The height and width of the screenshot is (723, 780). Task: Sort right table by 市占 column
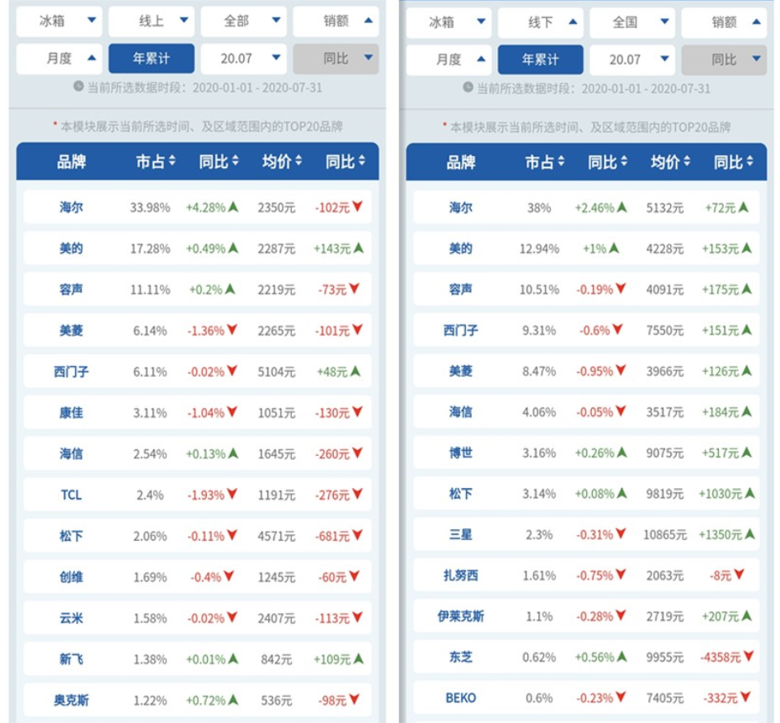[545, 162]
